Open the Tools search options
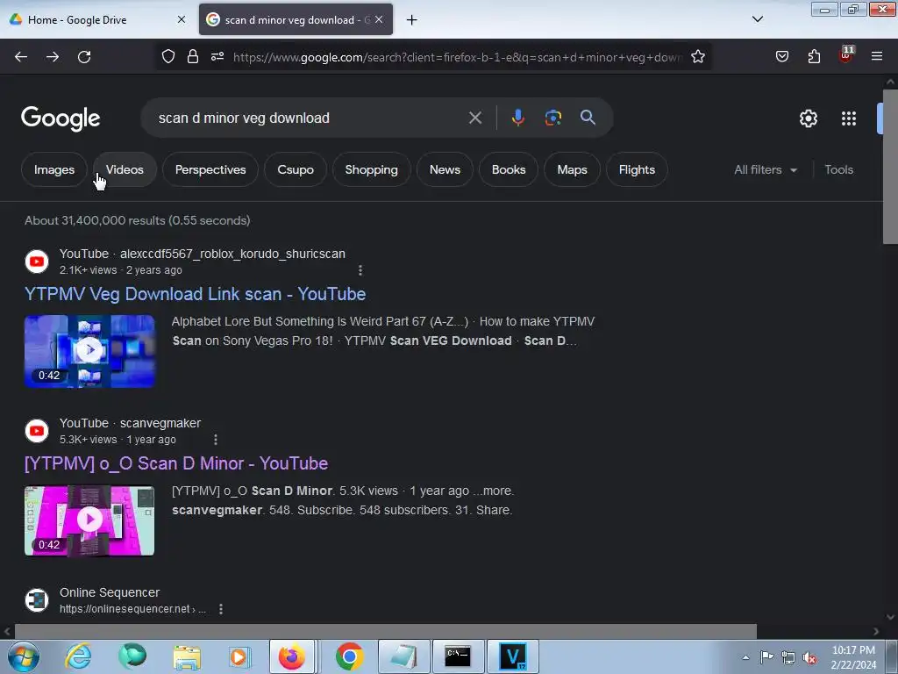Image resolution: width=898 pixels, height=674 pixels. (x=838, y=169)
